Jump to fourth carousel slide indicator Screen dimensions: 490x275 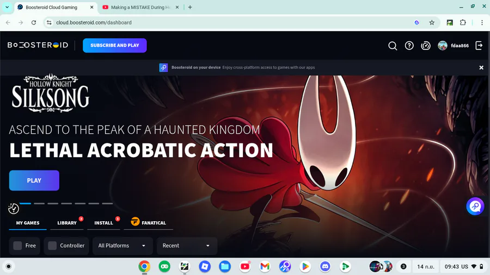click(x=66, y=204)
